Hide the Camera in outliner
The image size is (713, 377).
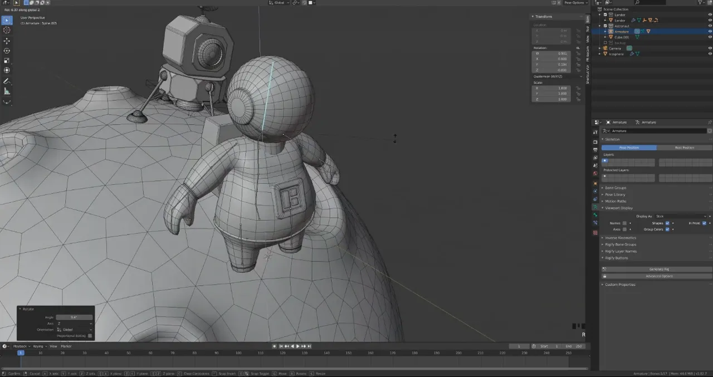(x=710, y=48)
